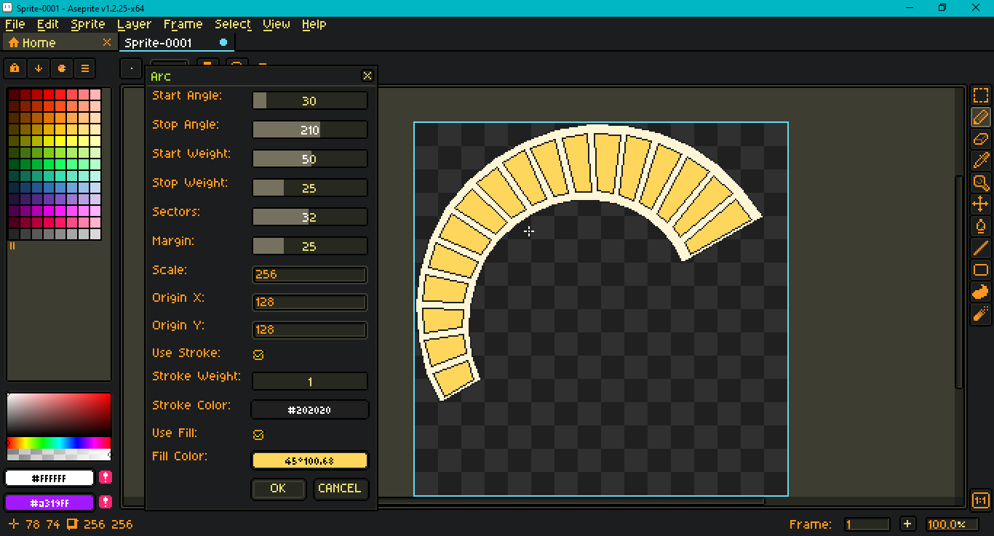Adjust the Stop Weight slider

[309, 188]
